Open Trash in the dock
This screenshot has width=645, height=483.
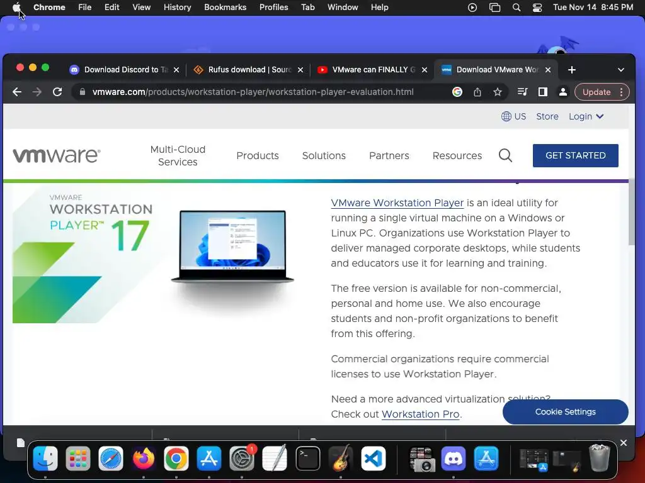click(600, 458)
